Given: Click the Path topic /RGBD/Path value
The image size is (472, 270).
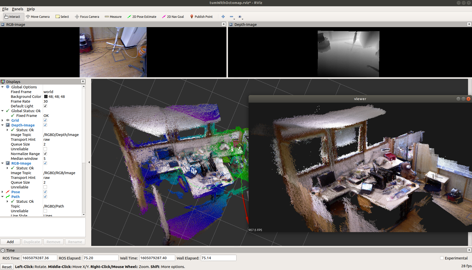Looking at the screenshot, I should click(54, 206).
